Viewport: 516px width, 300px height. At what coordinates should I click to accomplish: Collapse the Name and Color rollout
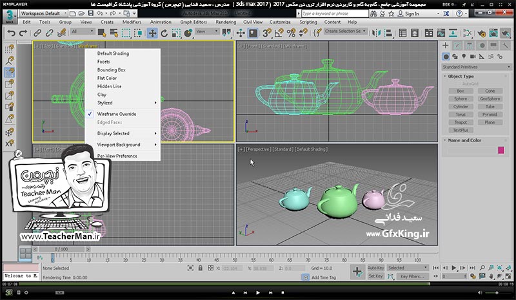pos(464,140)
